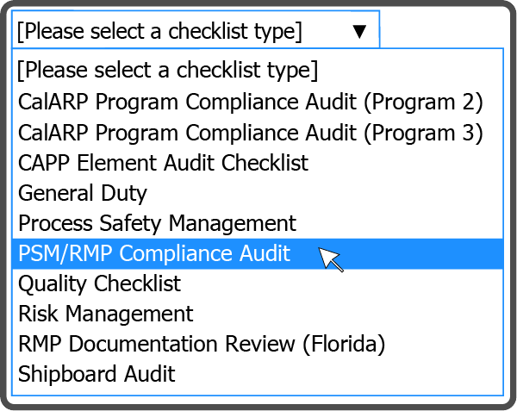
Task: Choose CalARP Program Compliance Audit (Program 2)
Action: (250, 101)
